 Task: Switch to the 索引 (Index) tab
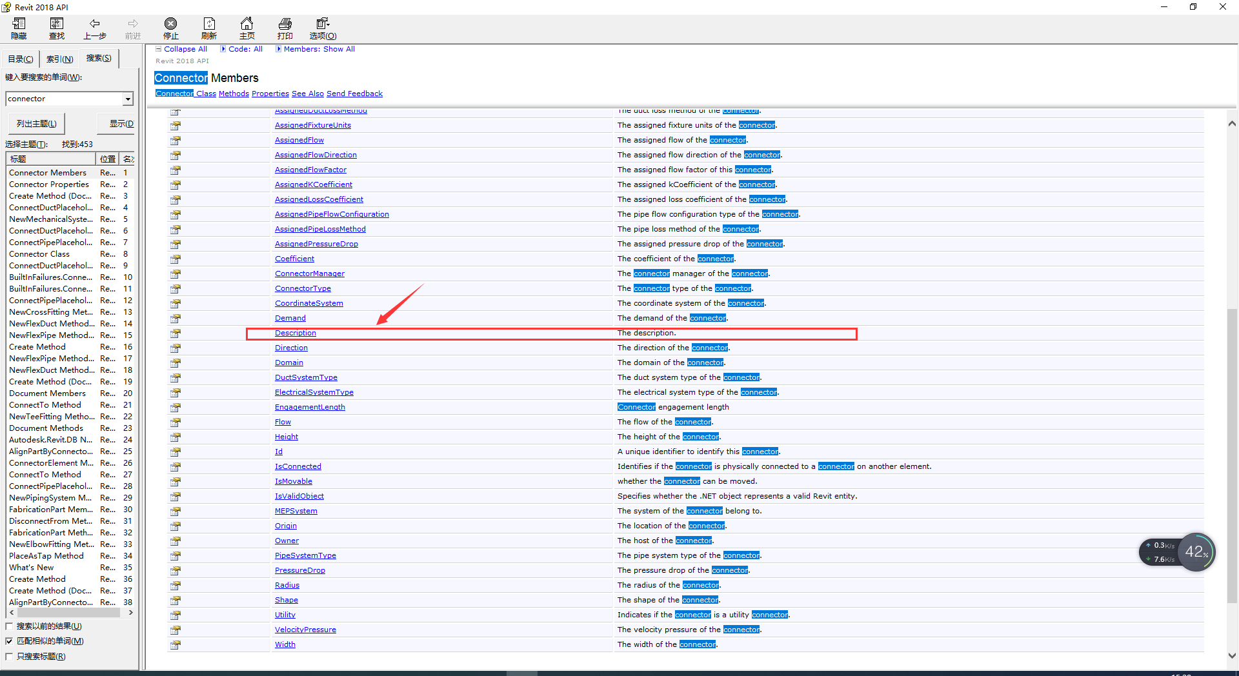point(59,59)
